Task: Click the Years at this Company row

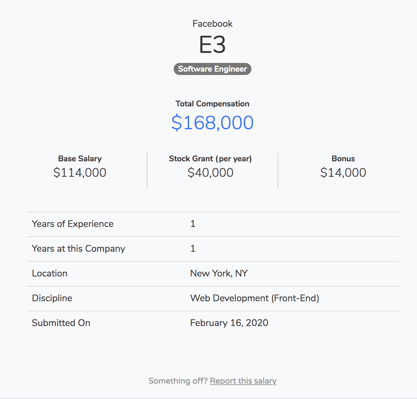Action: click(78, 249)
